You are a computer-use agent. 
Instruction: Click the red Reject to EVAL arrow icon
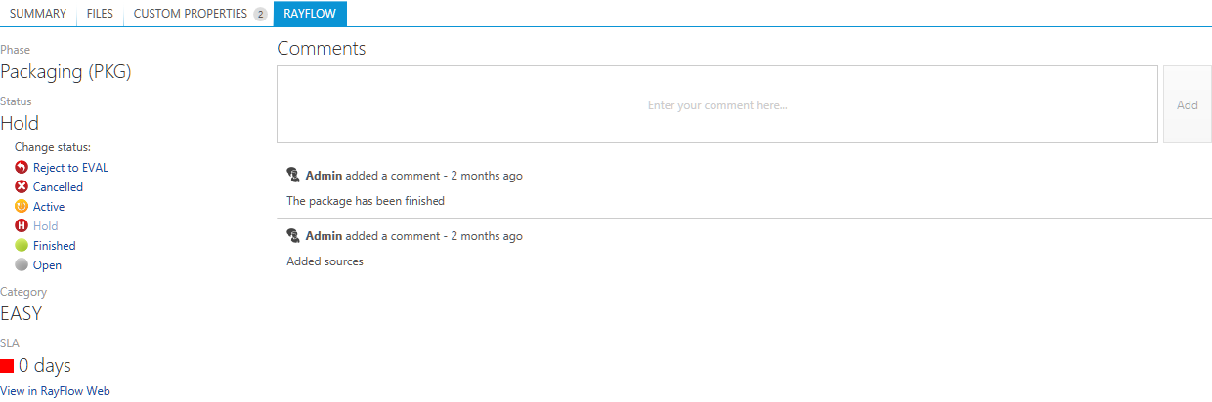pos(22,168)
